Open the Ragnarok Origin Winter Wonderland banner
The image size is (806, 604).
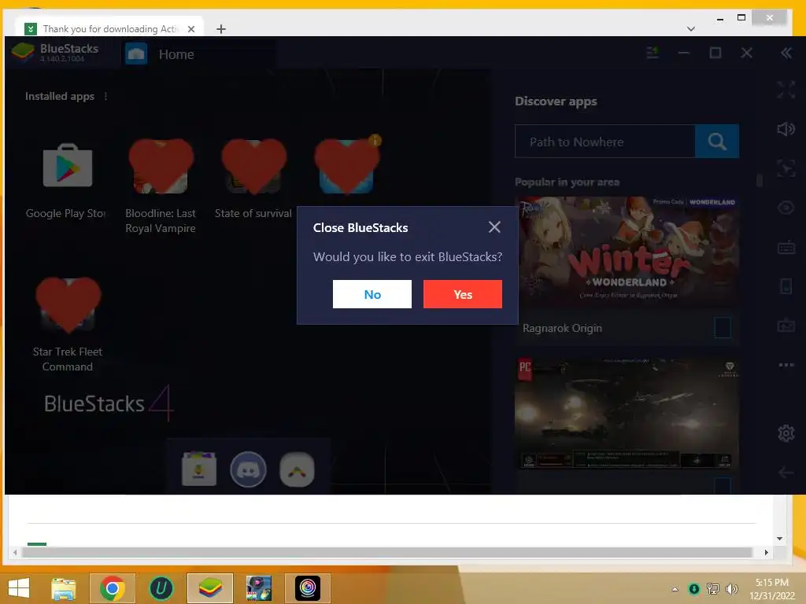point(627,252)
